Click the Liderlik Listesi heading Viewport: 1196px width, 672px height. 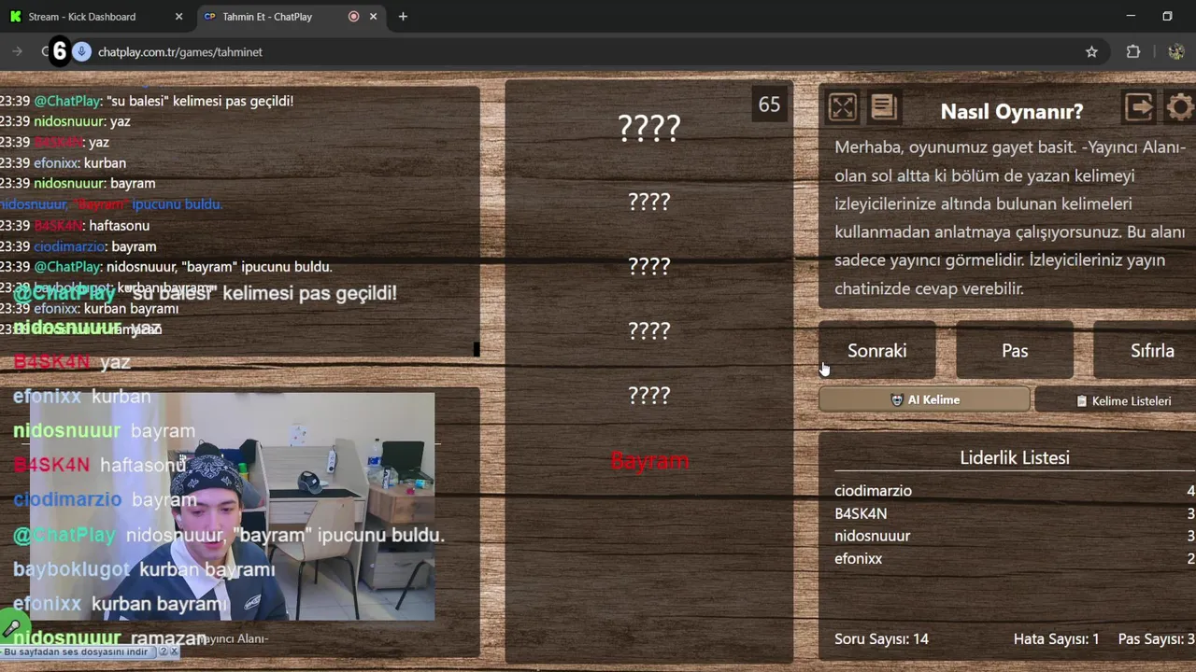coord(1015,457)
